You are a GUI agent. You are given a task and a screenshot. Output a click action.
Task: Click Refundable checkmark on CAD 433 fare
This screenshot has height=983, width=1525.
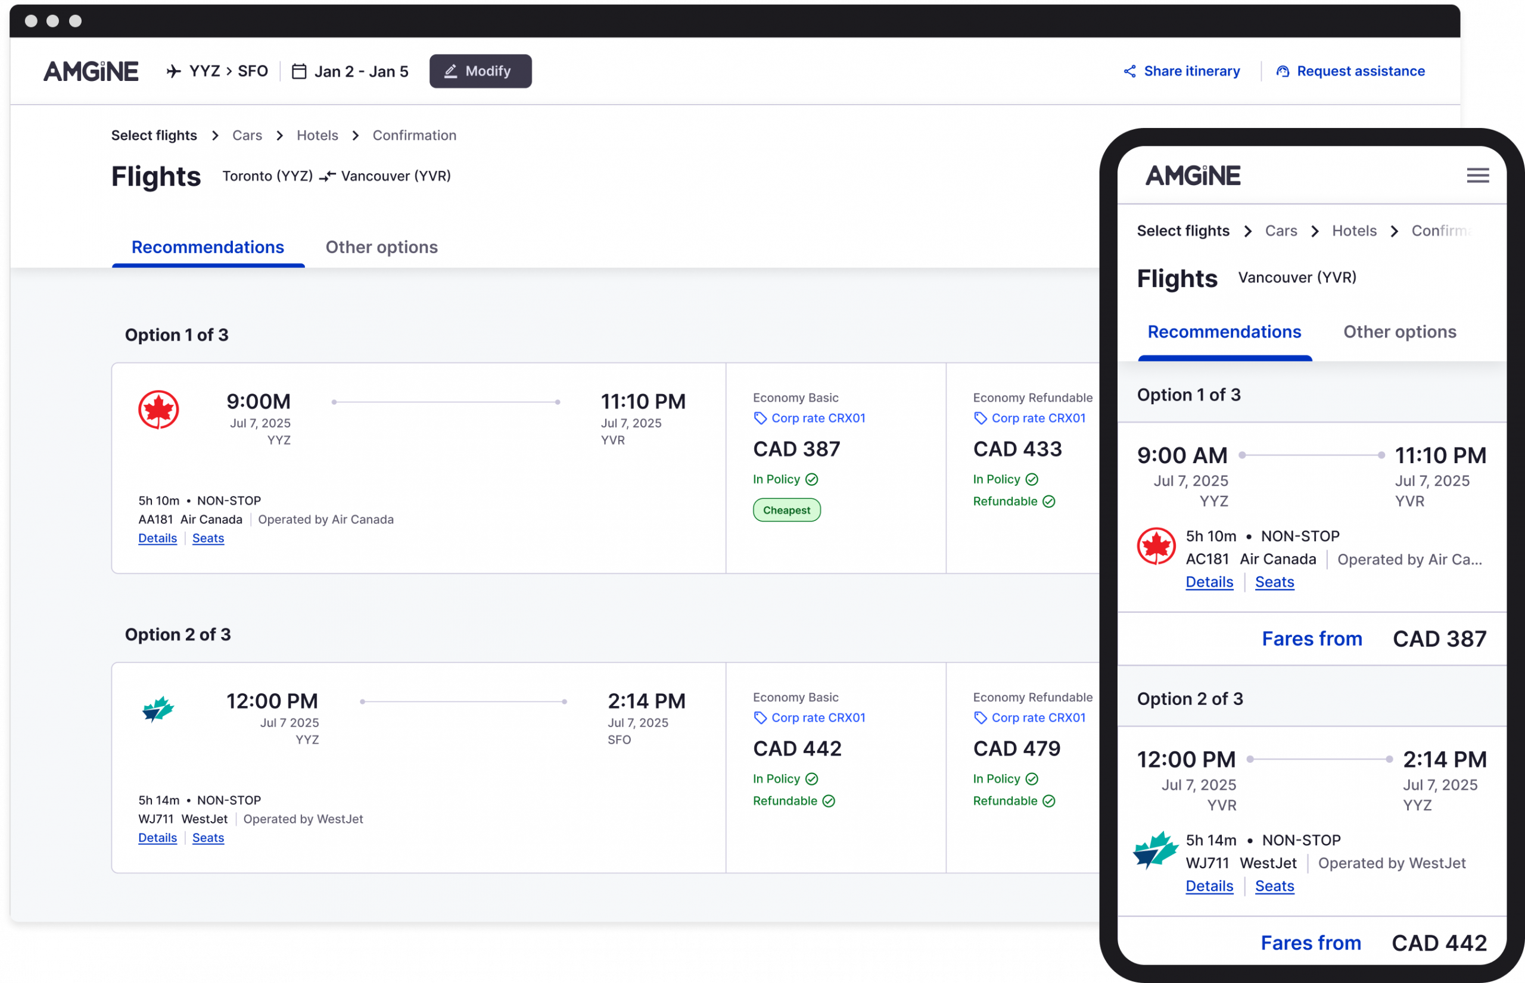1048,501
